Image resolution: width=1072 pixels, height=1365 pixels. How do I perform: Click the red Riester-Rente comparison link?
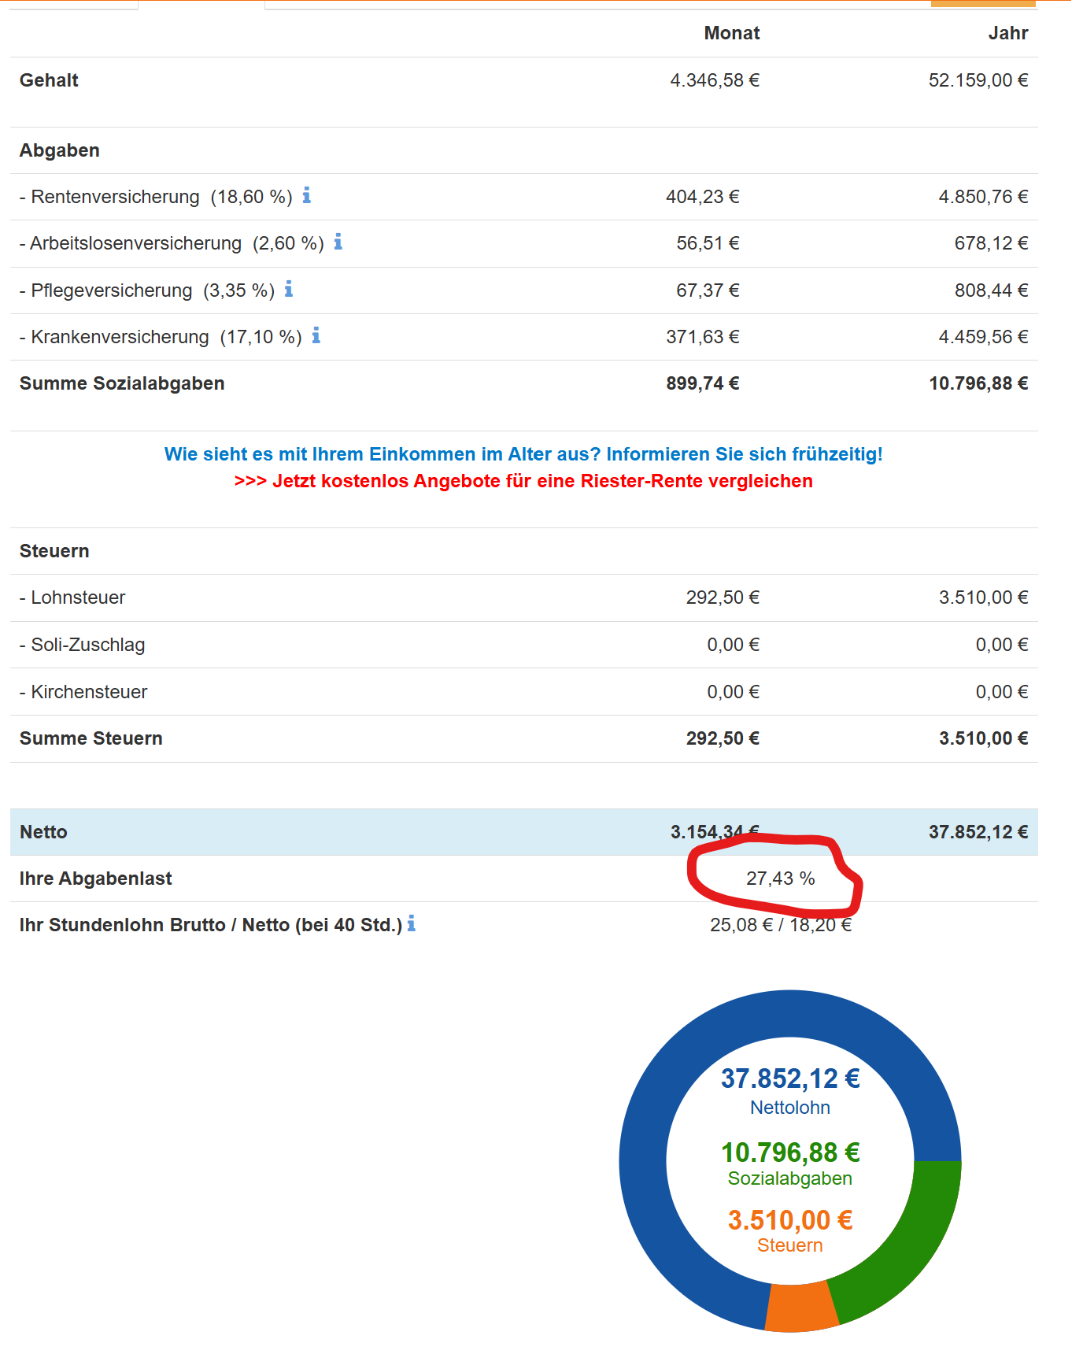click(x=523, y=481)
